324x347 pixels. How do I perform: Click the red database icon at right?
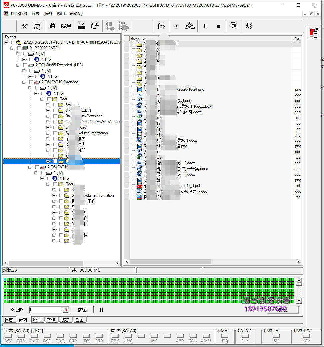[314, 33]
